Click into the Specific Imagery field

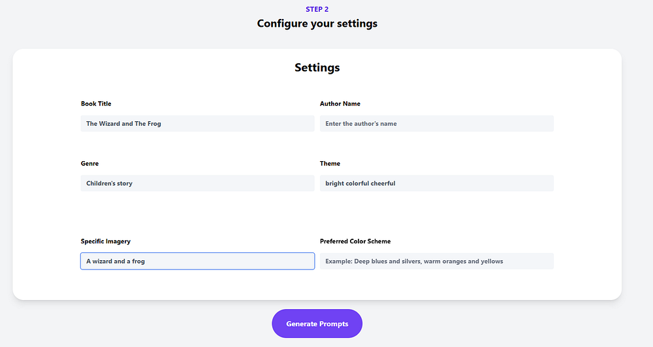(197, 261)
